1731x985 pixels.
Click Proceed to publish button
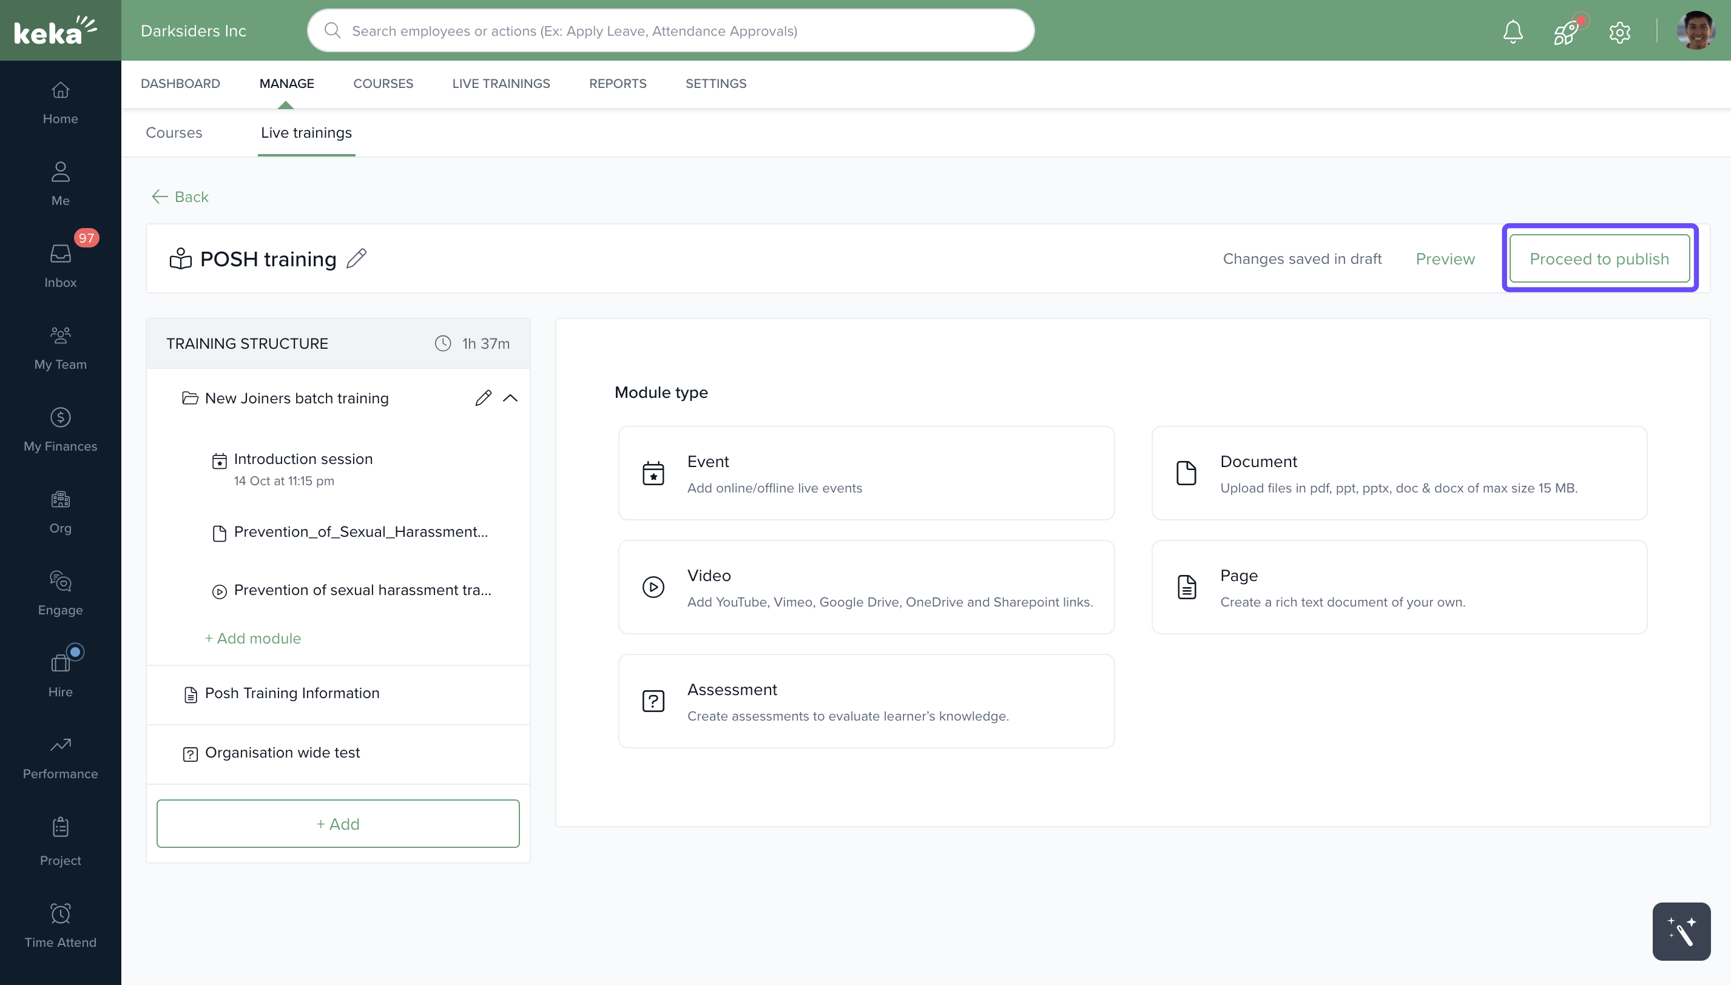click(x=1599, y=258)
